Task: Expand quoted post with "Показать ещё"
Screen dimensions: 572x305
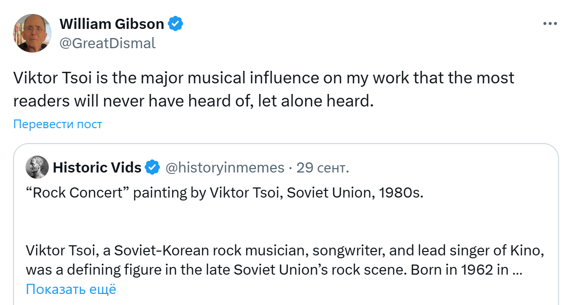Action: tap(71, 289)
